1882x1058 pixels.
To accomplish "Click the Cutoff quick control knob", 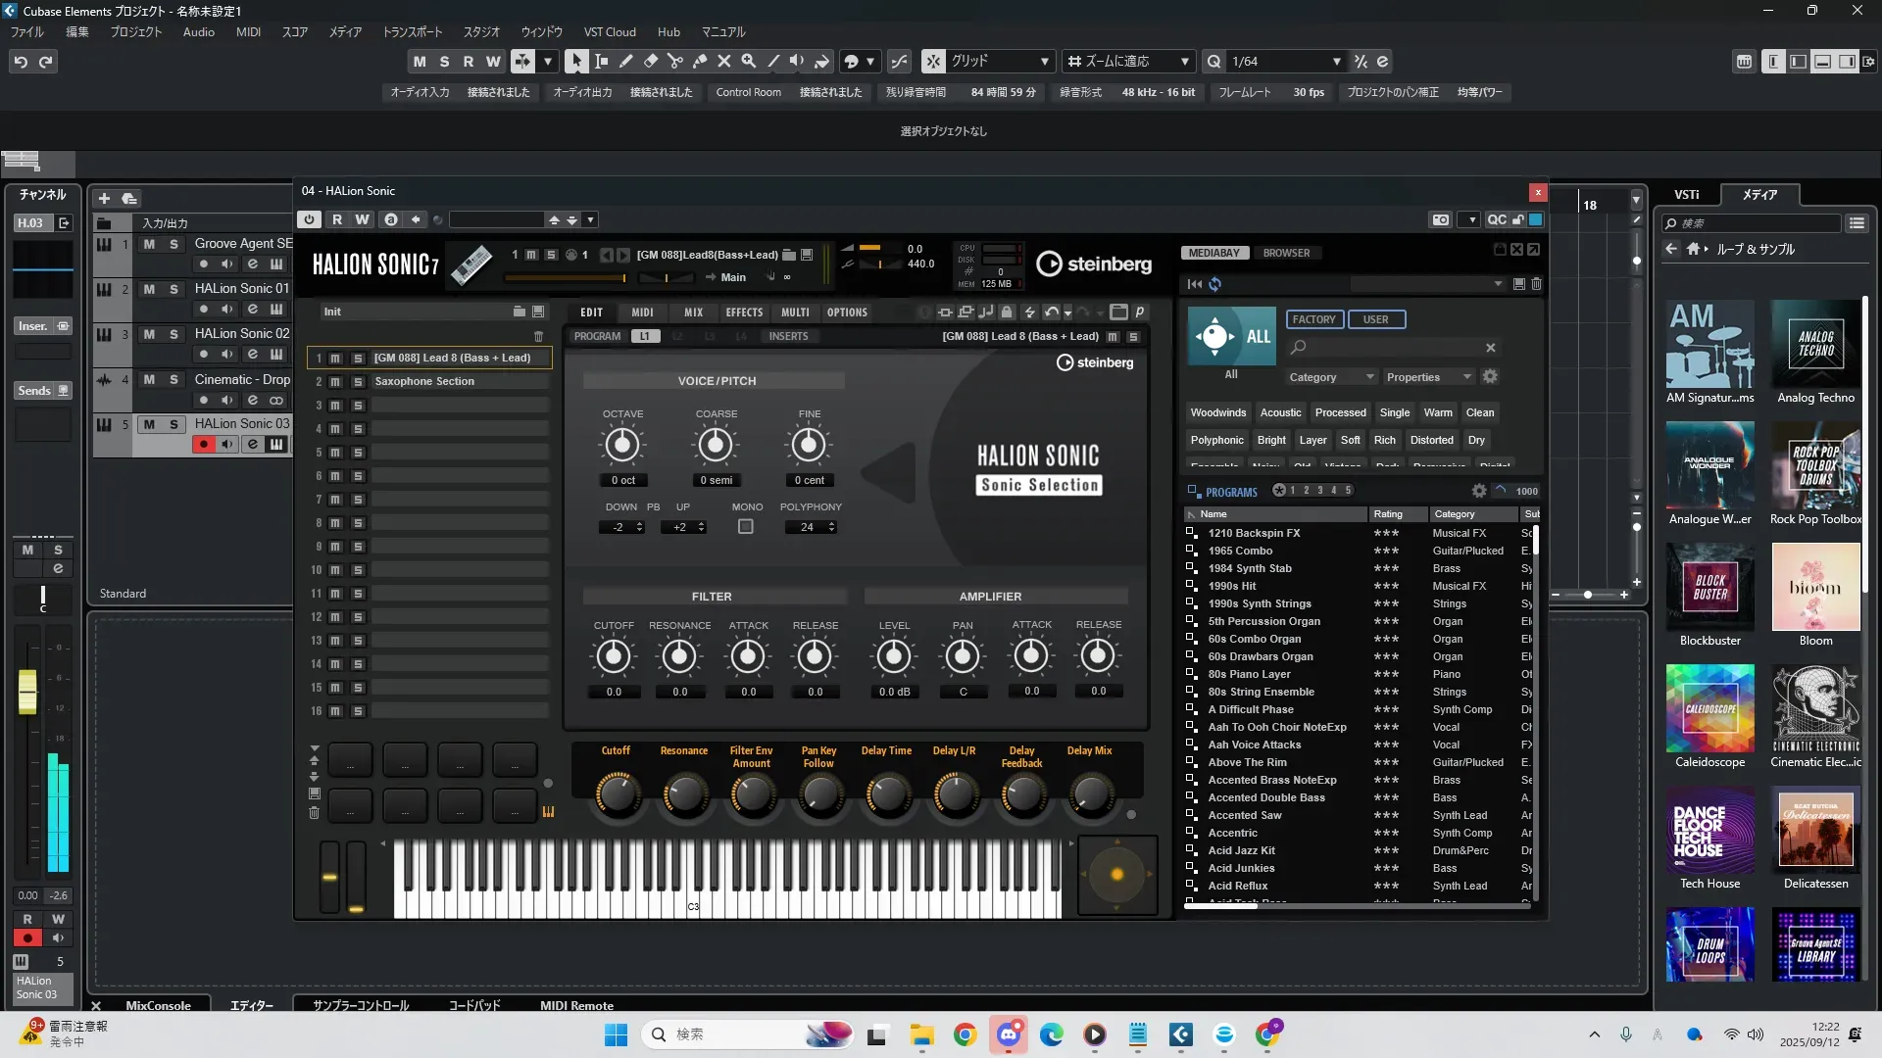I will [617, 793].
